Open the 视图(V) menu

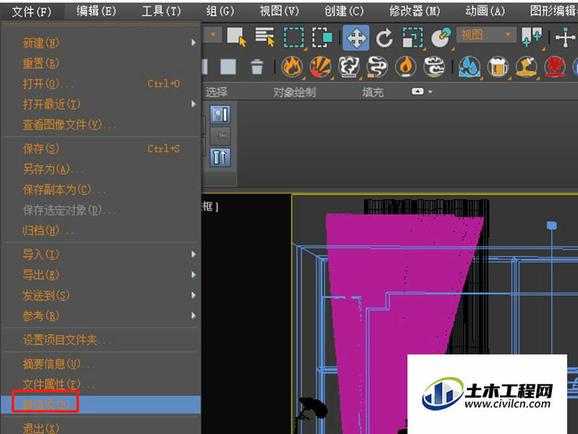point(279,11)
